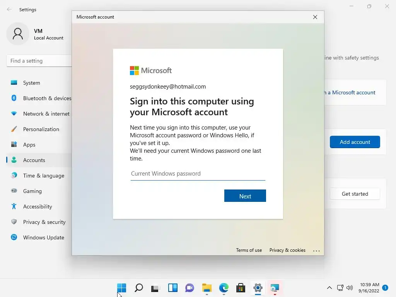Open Task View on the taskbar
396x297 pixels.
(x=155, y=288)
